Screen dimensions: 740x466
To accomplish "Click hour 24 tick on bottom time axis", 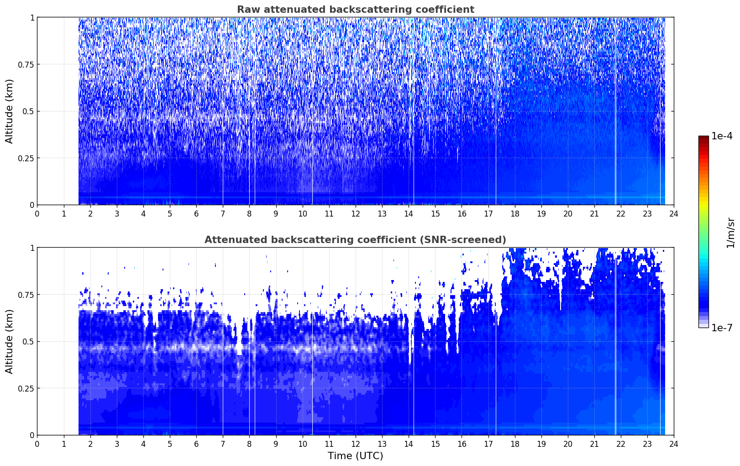I will (x=674, y=444).
